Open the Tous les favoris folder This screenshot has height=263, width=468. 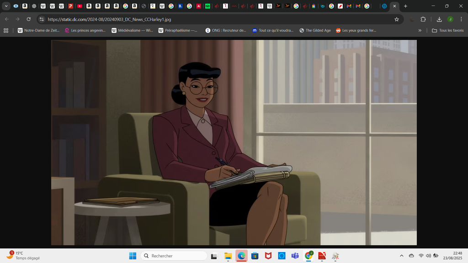pyautogui.click(x=448, y=31)
